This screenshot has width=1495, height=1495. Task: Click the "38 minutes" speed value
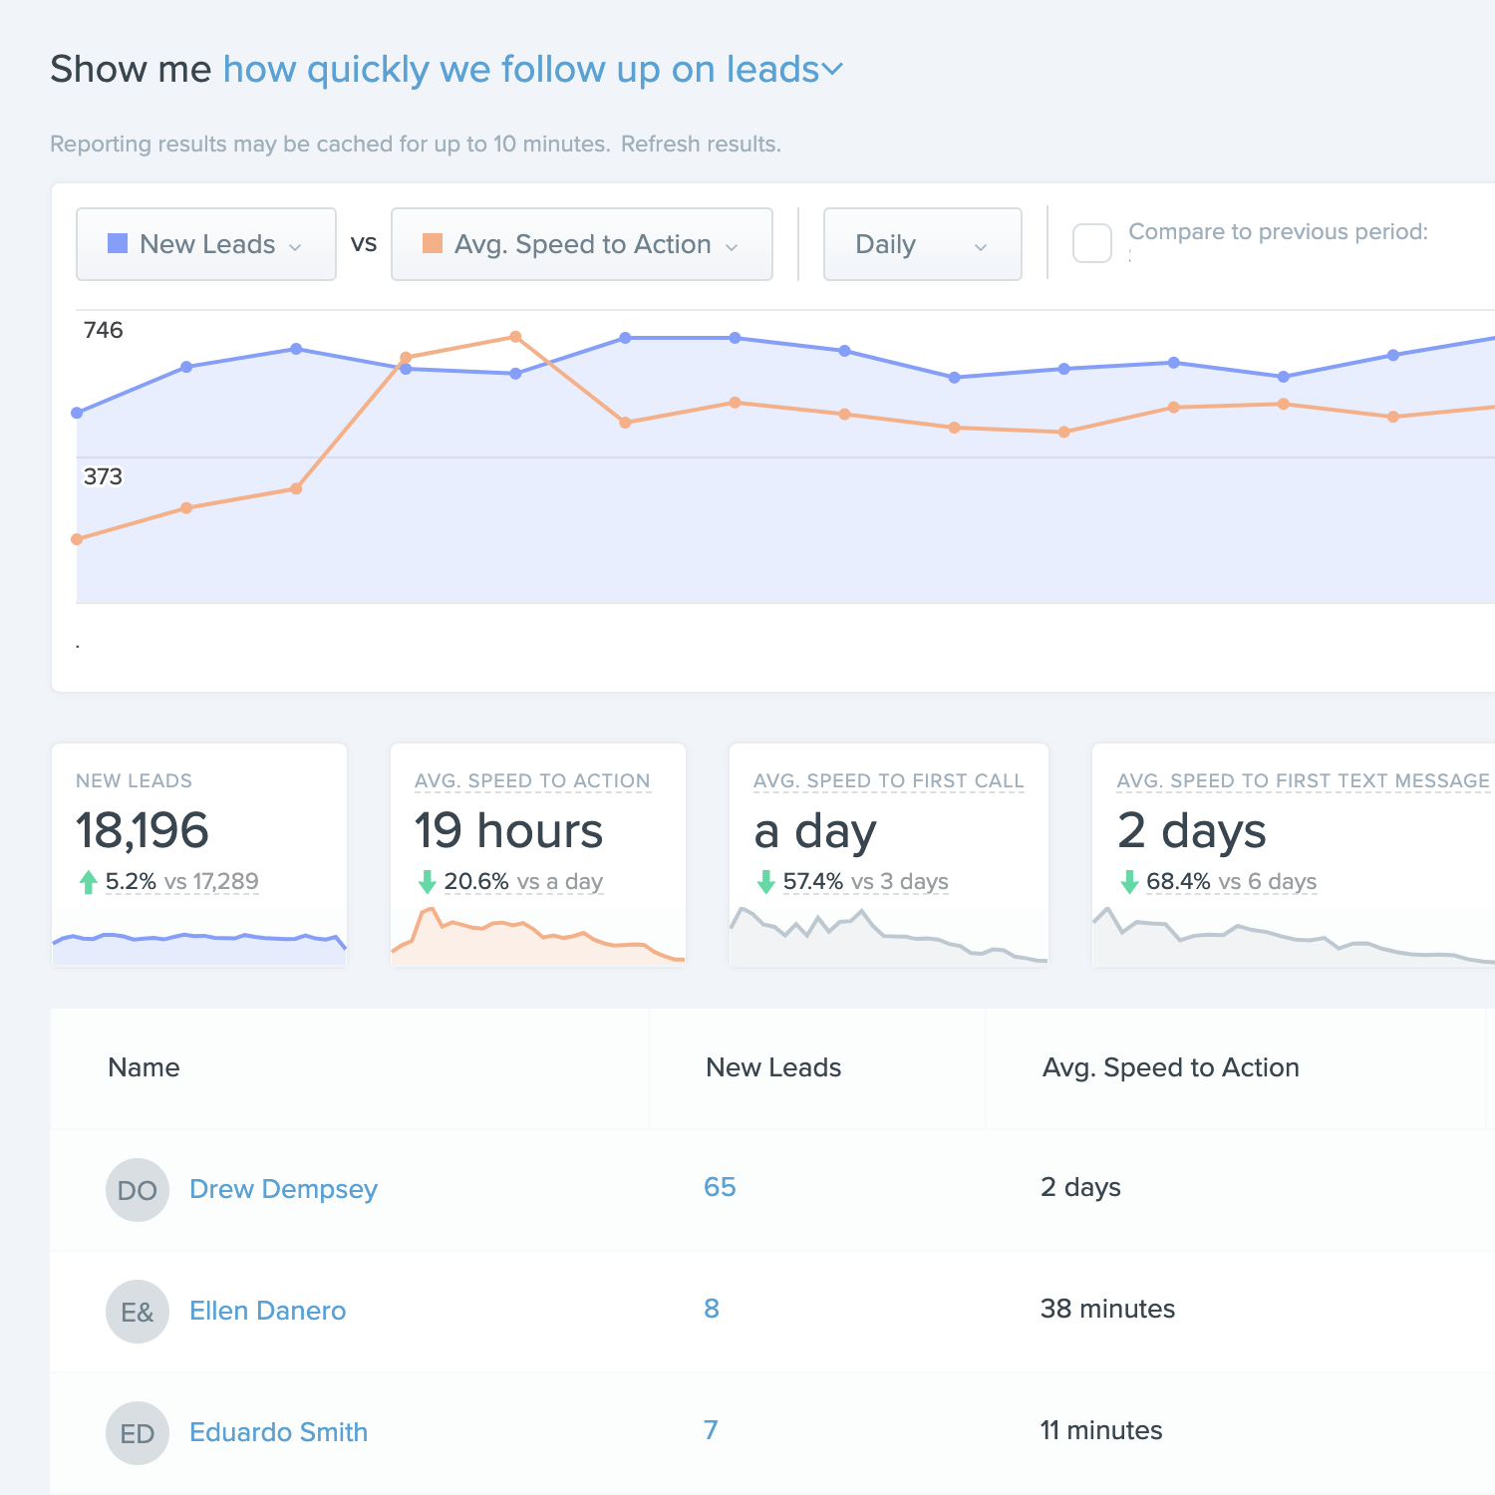pyautogui.click(x=1107, y=1309)
